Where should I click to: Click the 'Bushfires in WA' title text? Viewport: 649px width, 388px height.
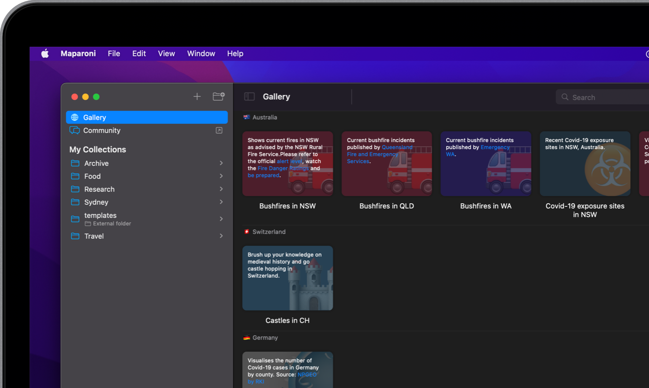(486, 206)
